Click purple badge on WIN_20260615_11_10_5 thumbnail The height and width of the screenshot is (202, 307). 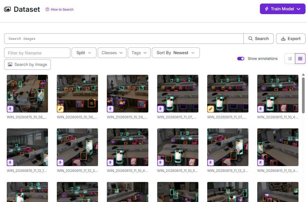(160, 163)
